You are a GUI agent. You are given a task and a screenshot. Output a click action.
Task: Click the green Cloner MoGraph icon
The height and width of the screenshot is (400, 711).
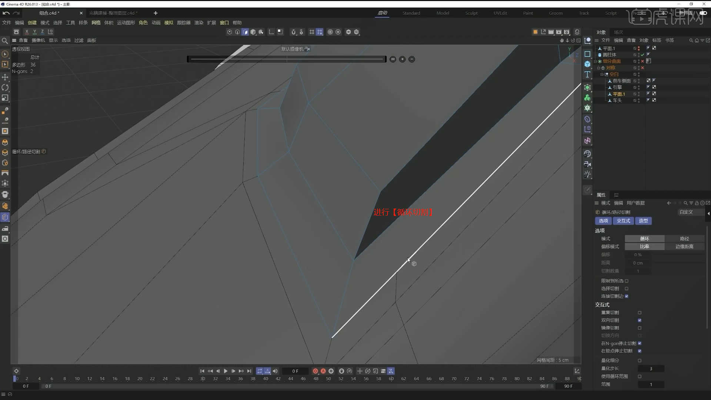(x=587, y=98)
